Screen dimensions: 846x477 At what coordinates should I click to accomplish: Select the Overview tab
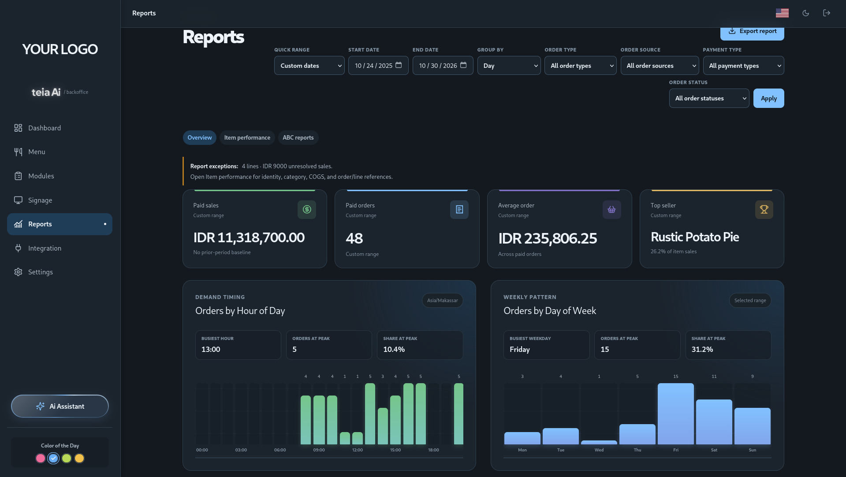tap(200, 137)
